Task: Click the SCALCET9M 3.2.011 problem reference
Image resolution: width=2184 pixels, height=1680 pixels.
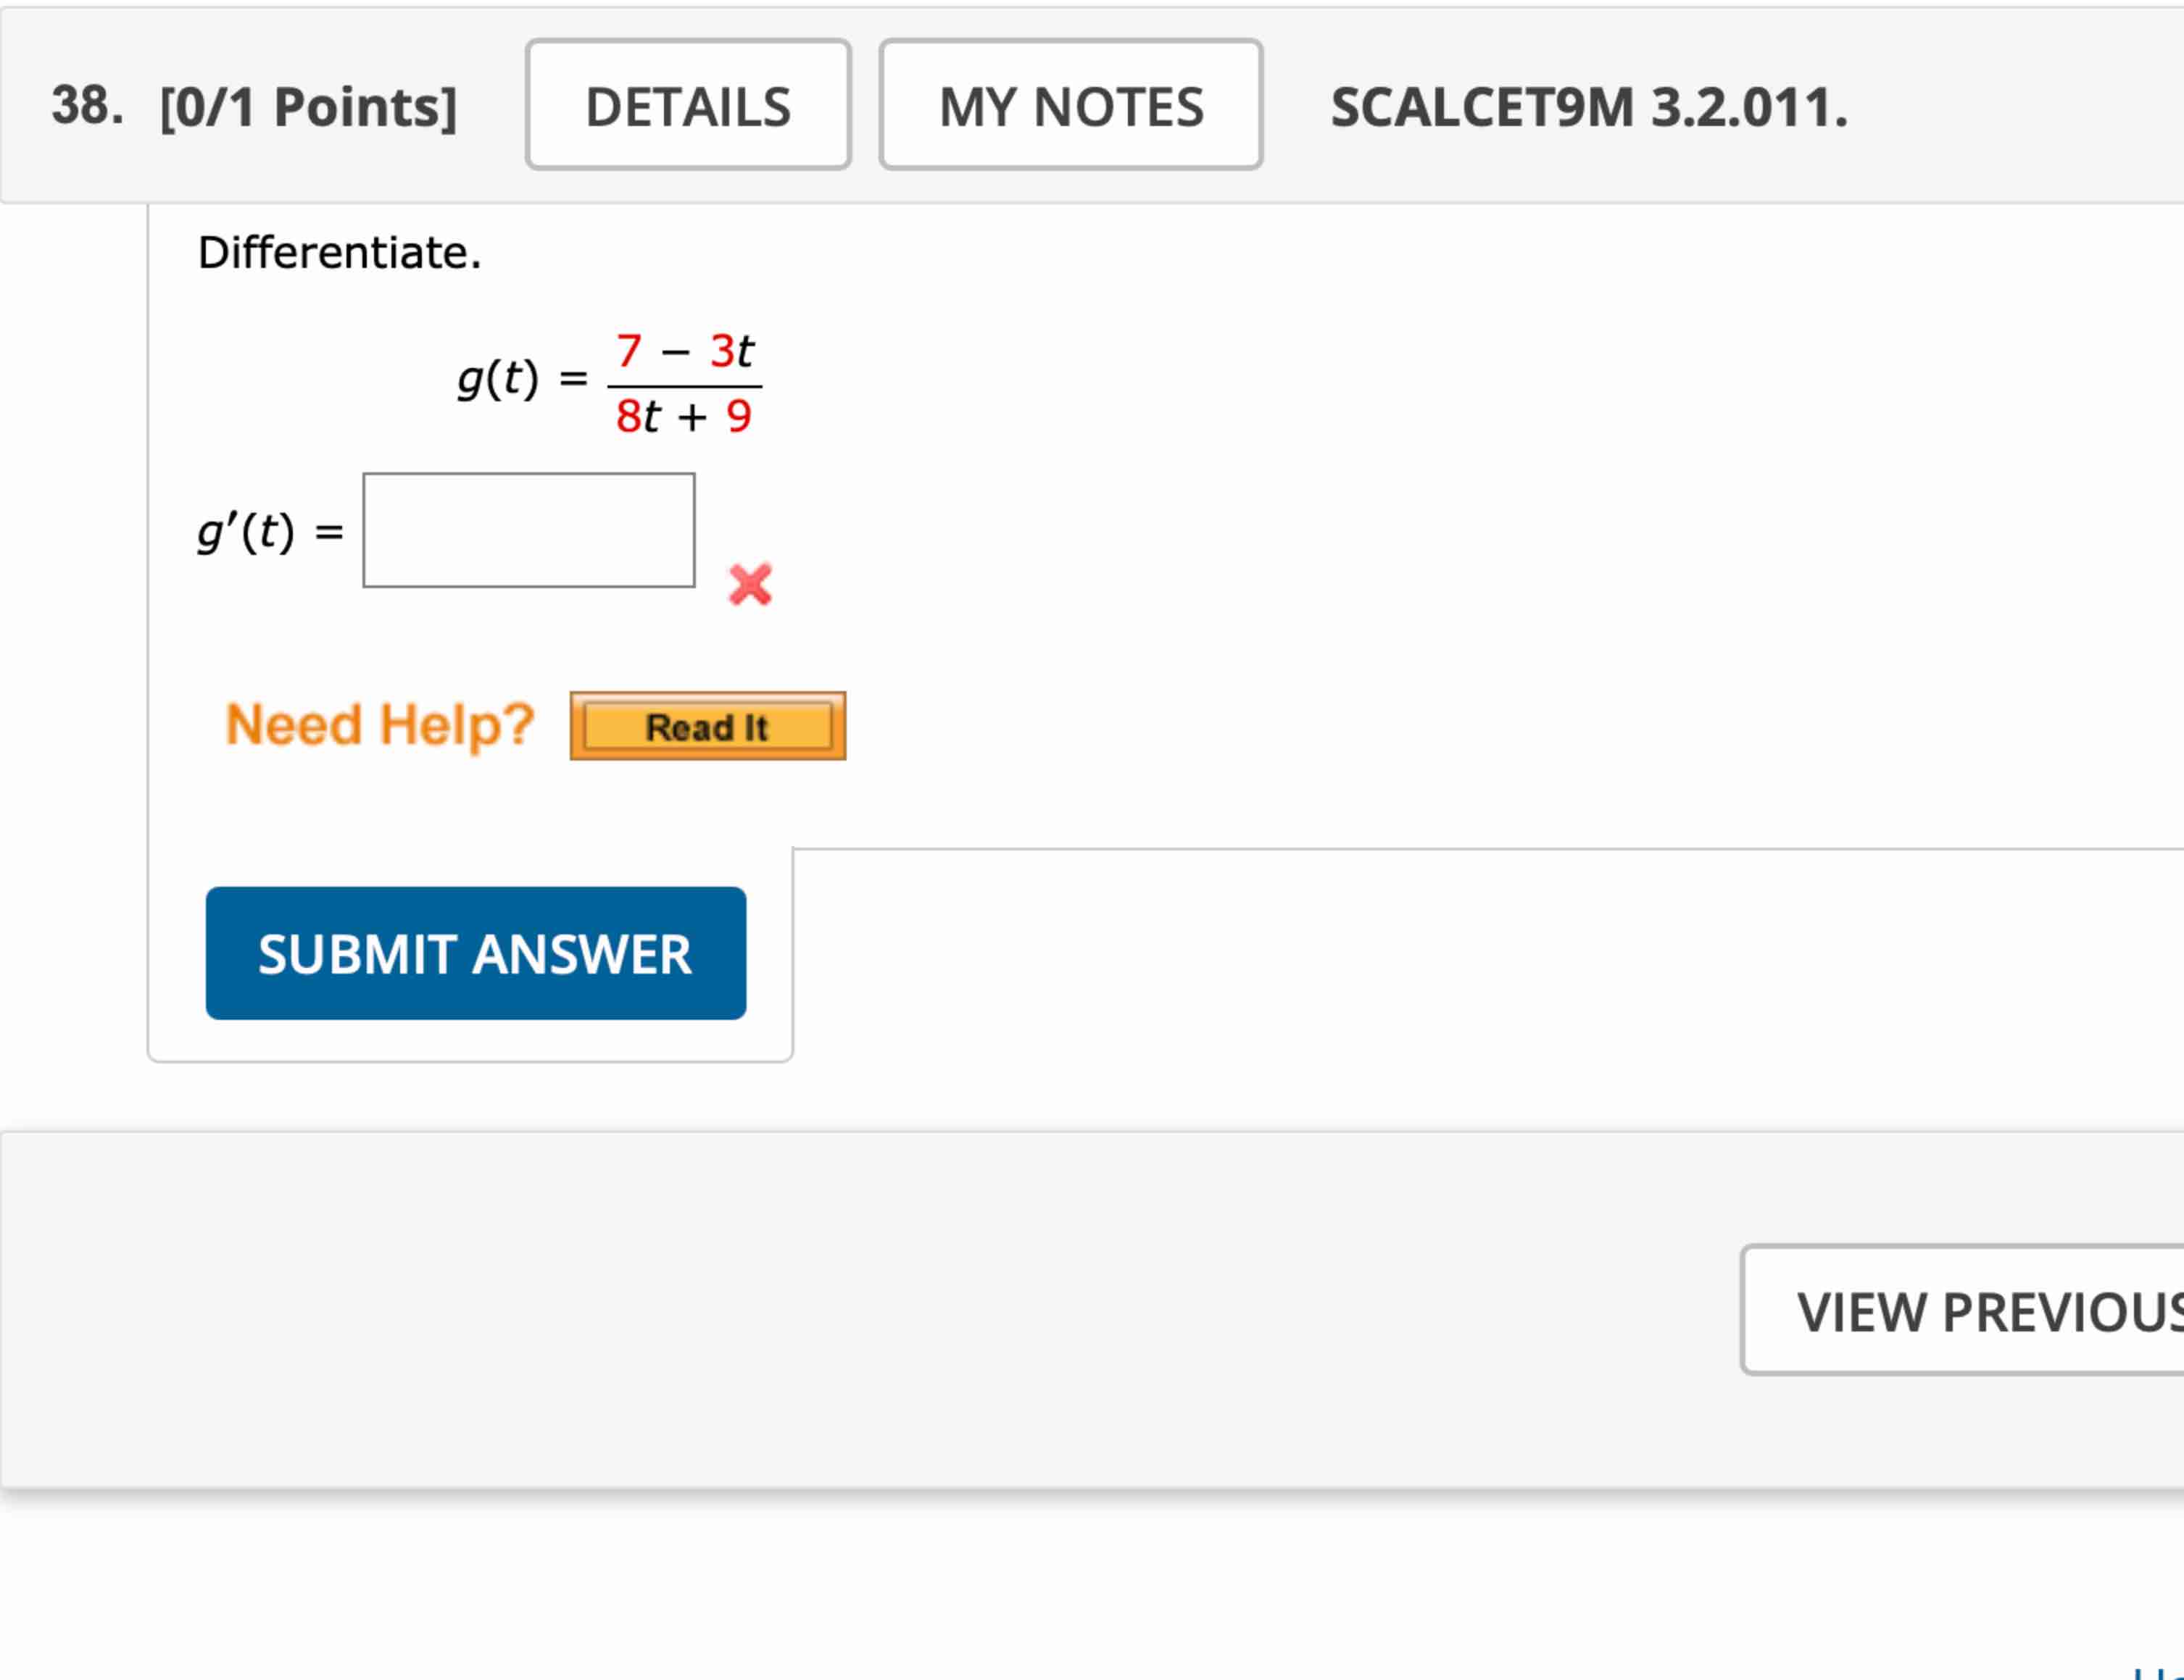Action: (x=1588, y=105)
